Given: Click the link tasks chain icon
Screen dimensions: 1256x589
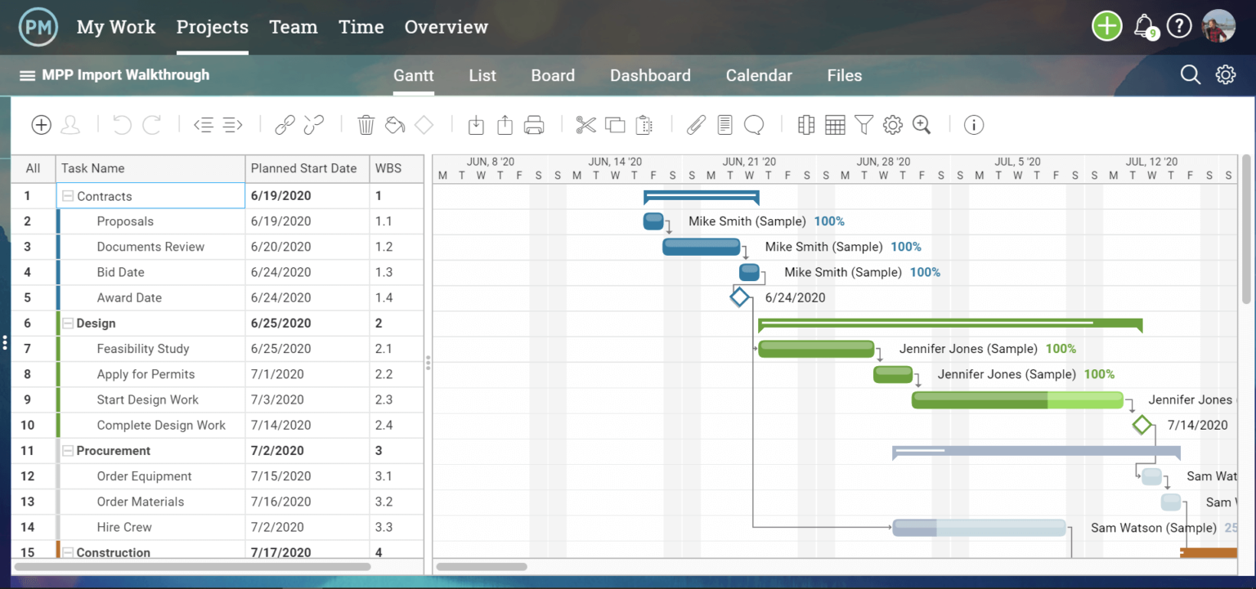Looking at the screenshot, I should click(285, 125).
